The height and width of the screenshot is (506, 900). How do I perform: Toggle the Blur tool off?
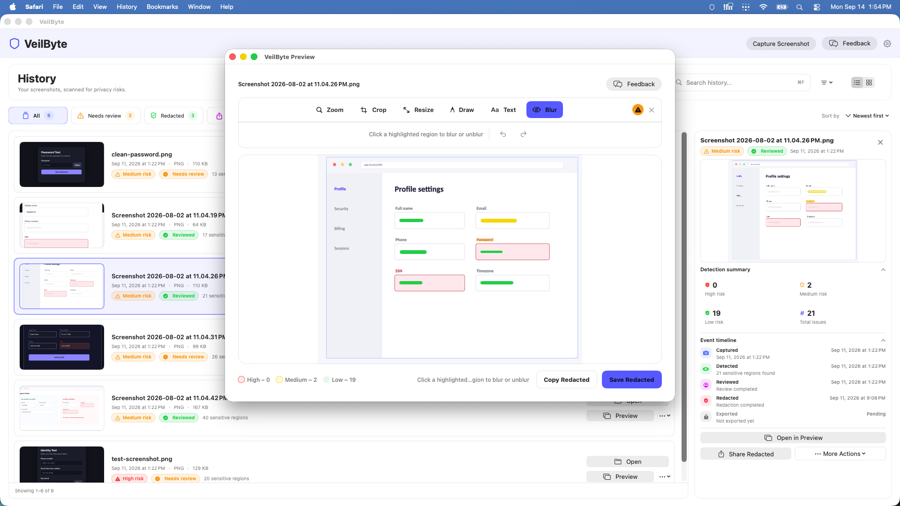click(x=544, y=110)
